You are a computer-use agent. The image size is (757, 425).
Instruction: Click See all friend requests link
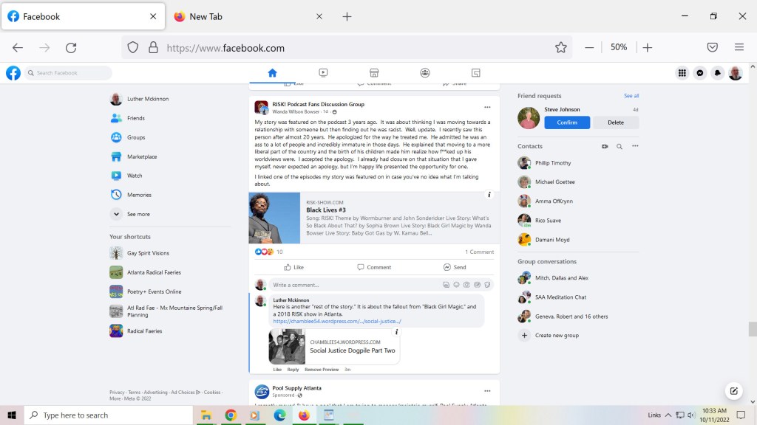631,96
